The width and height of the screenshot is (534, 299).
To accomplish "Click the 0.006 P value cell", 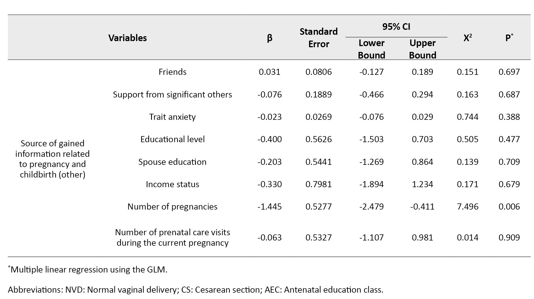I will [x=509, y=207].
